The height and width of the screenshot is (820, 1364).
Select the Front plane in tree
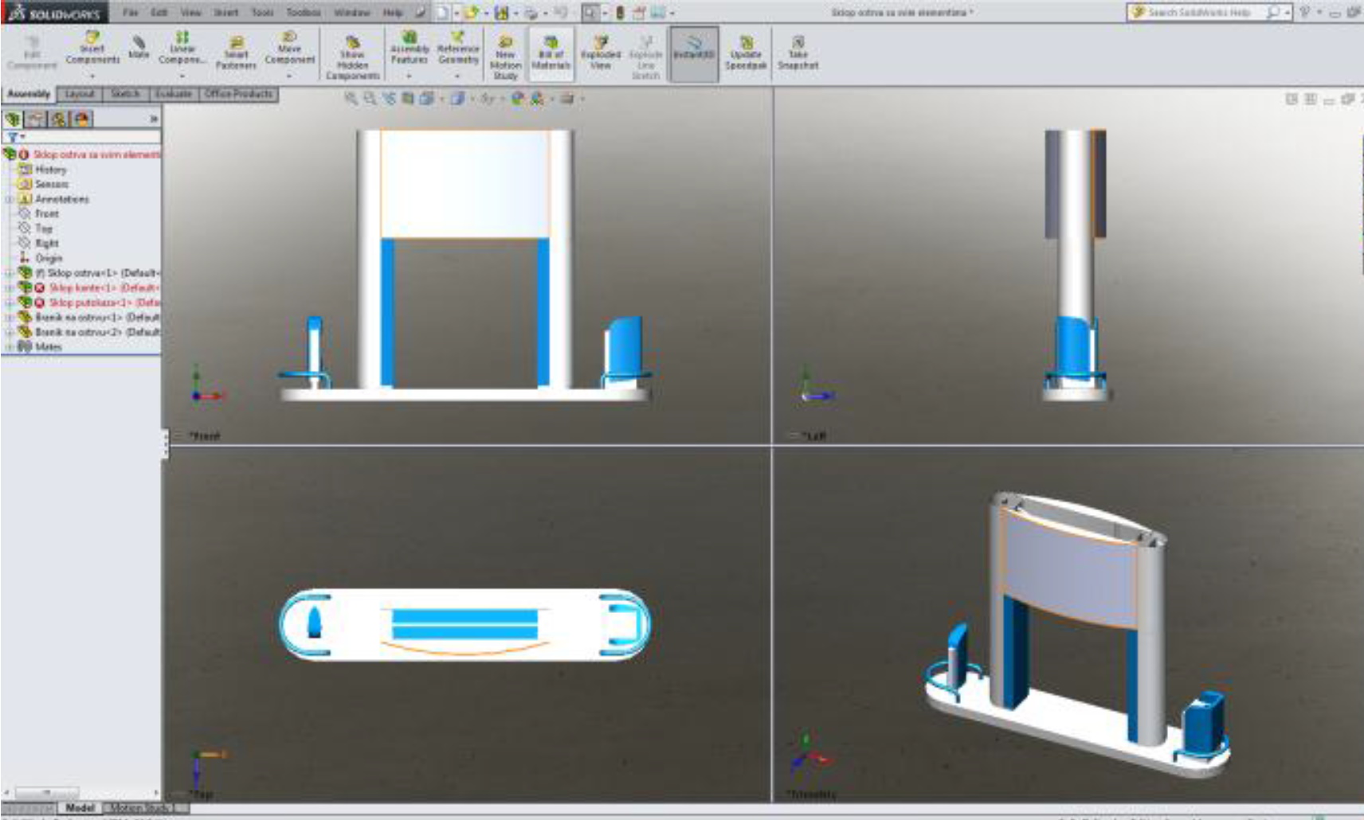pyautogui.click(x=46, y=213)
